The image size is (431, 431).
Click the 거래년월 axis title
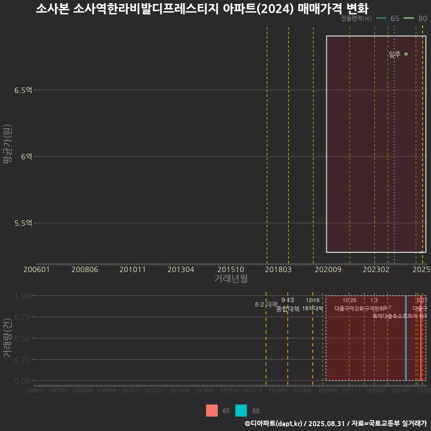pyautogui.click(x=231, y=278)
